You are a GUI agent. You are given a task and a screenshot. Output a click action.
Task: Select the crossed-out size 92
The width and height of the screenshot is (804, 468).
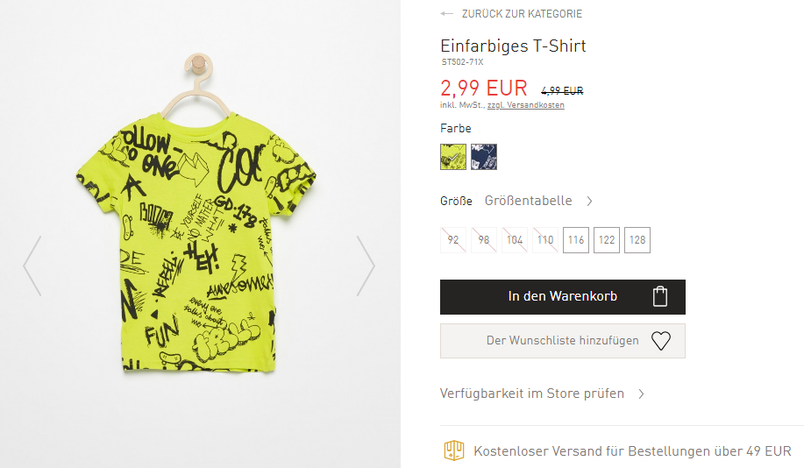[453, 240]
